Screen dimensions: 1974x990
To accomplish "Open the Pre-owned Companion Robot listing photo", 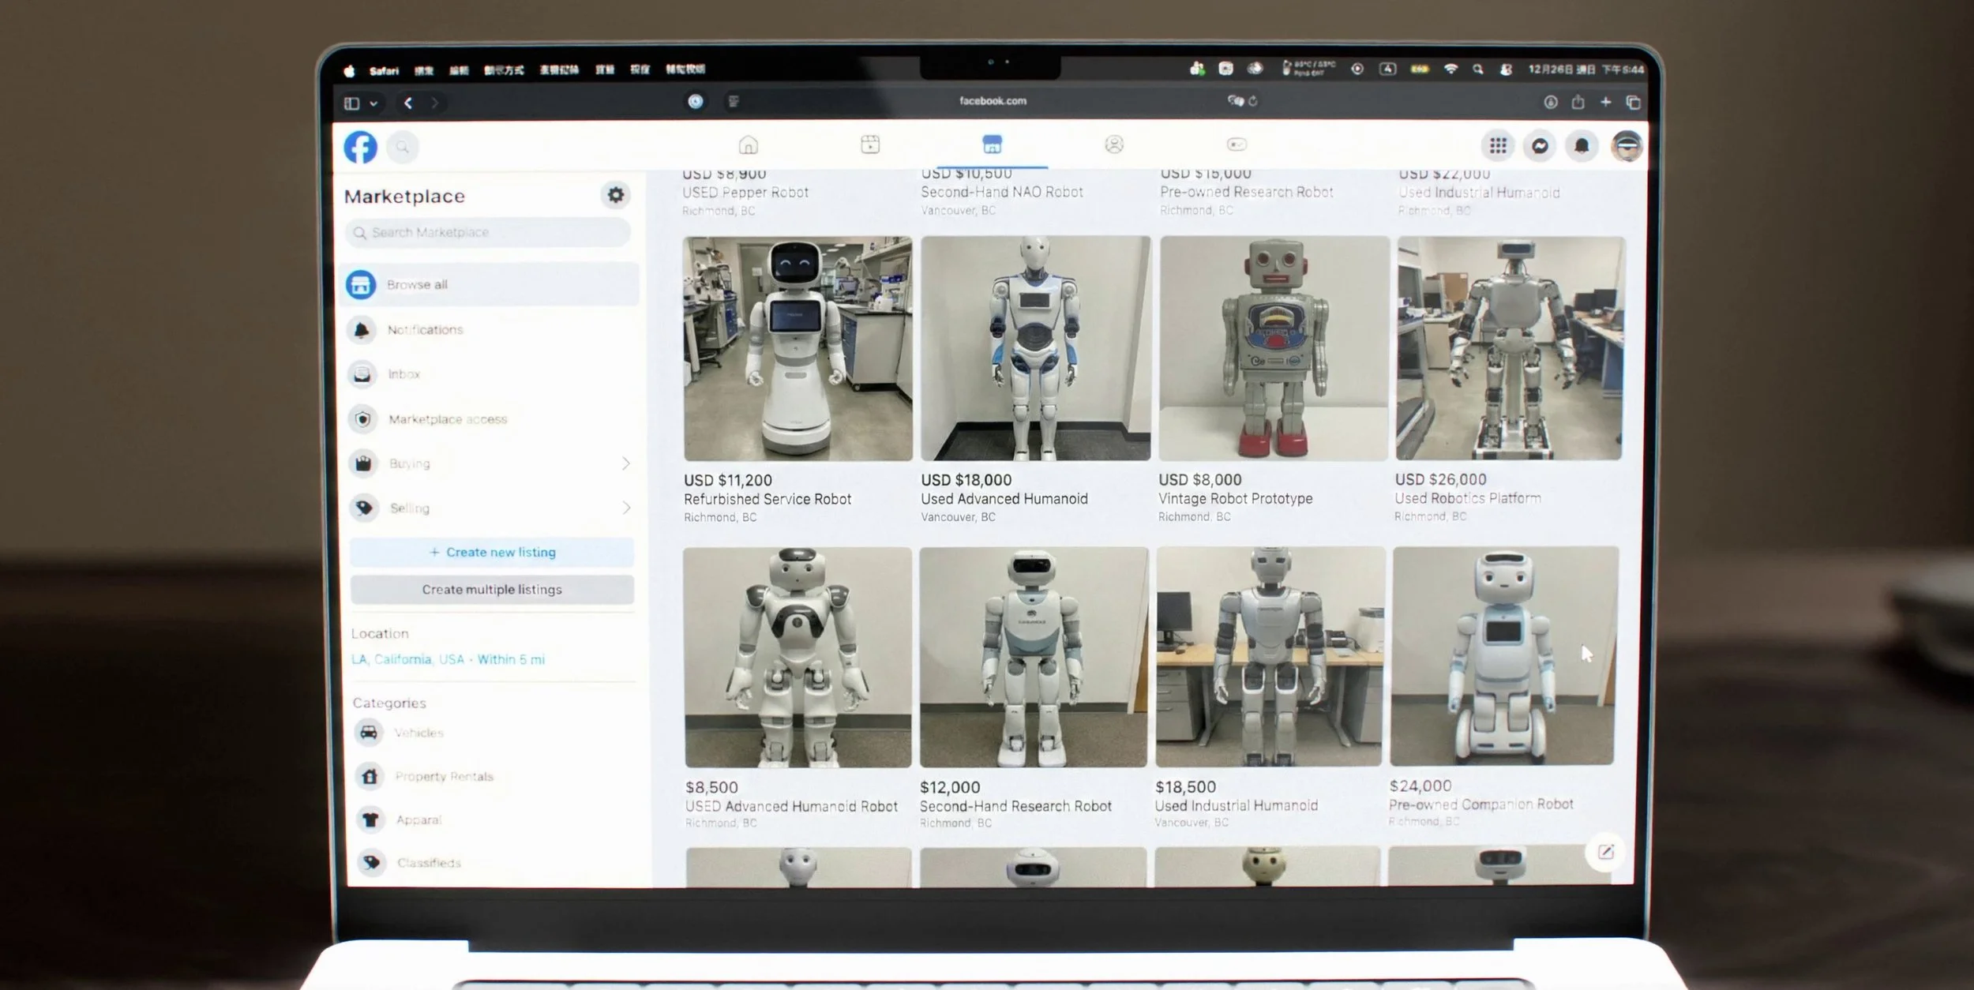I will click(x=1503, y=655).
